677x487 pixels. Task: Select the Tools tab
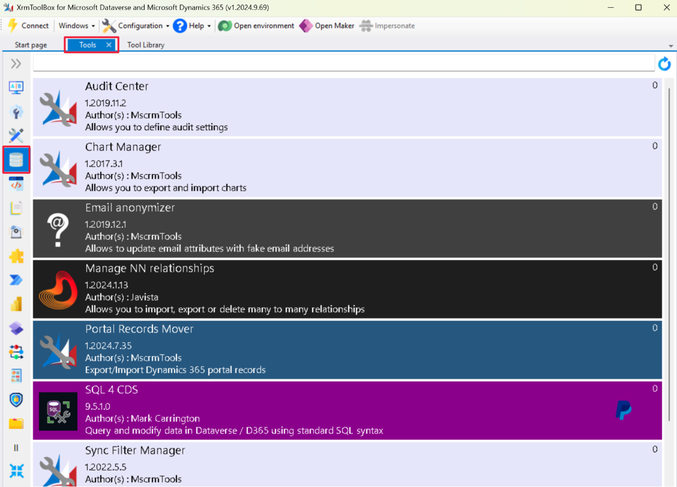pos(88,45)
